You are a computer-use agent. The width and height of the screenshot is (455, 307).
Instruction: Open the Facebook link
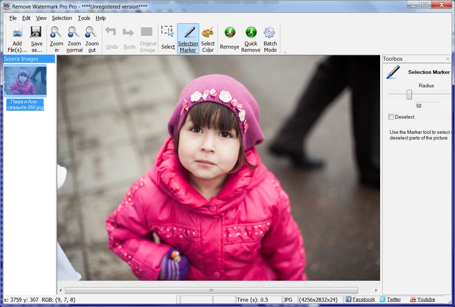[x=363, y=299]
